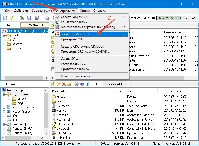Select the lang folder under My ISO Files
This screenshot has width=199, height=146.
20,103
